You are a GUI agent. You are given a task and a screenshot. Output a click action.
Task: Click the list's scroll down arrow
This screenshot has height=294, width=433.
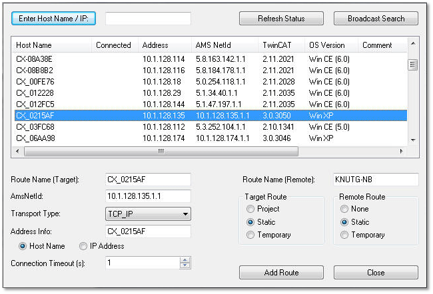tap(413, 140)
